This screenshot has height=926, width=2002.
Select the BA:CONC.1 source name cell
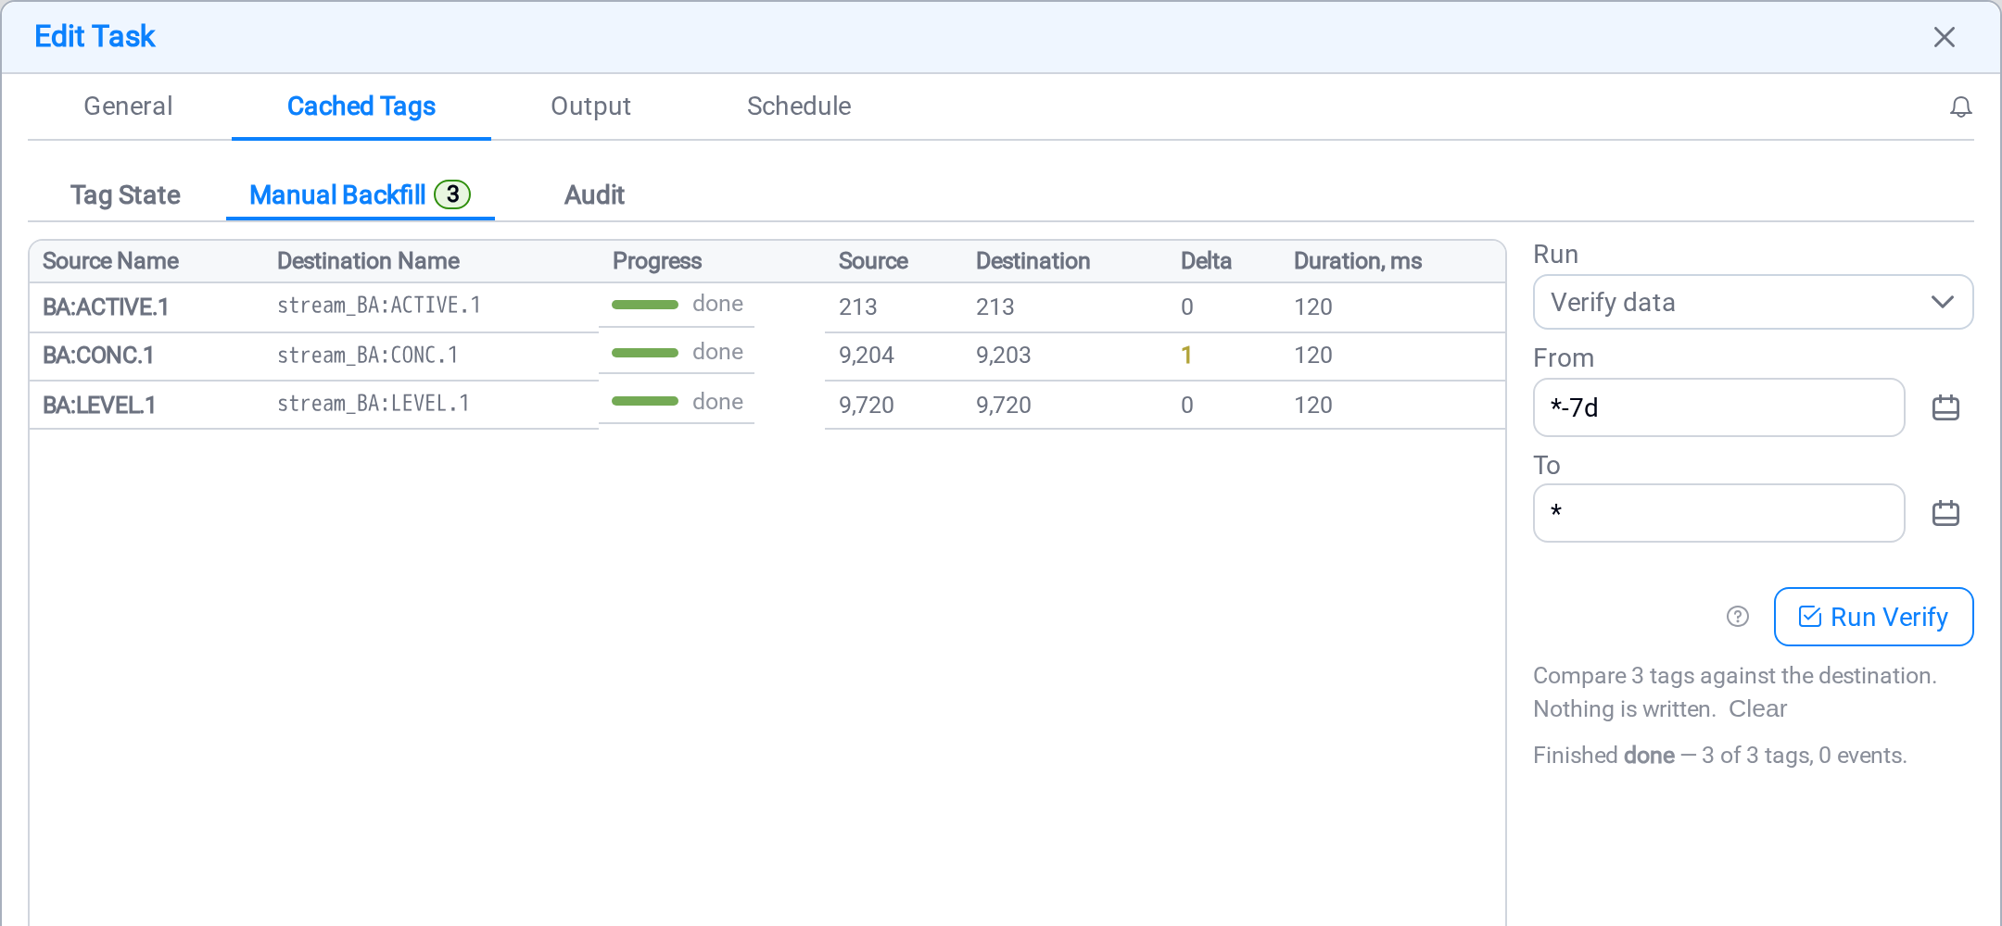click(x=98, y=356)
